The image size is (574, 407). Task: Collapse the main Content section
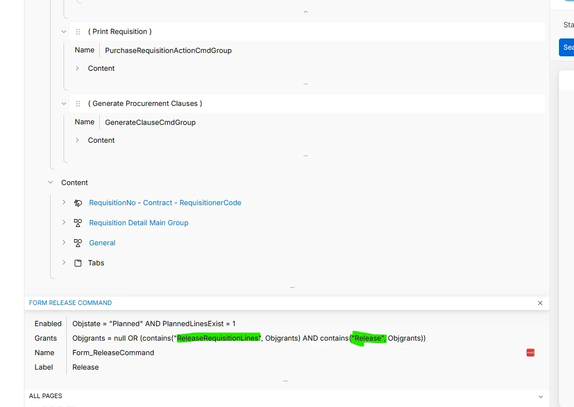51,182
